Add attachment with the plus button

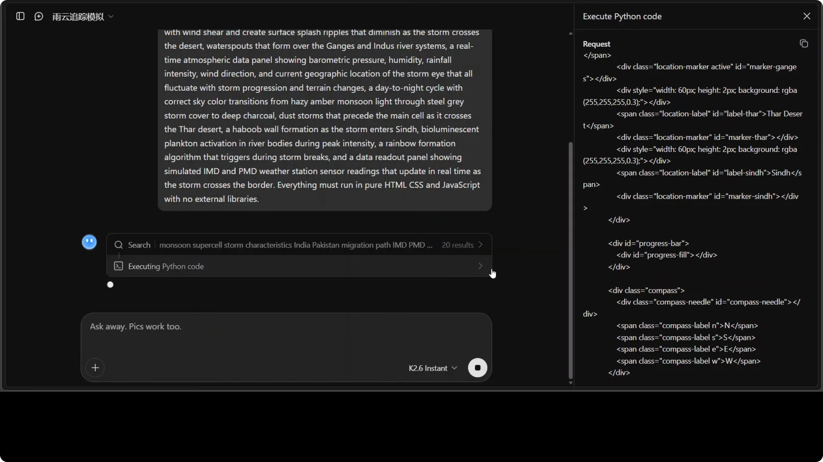tap(95, 368)
